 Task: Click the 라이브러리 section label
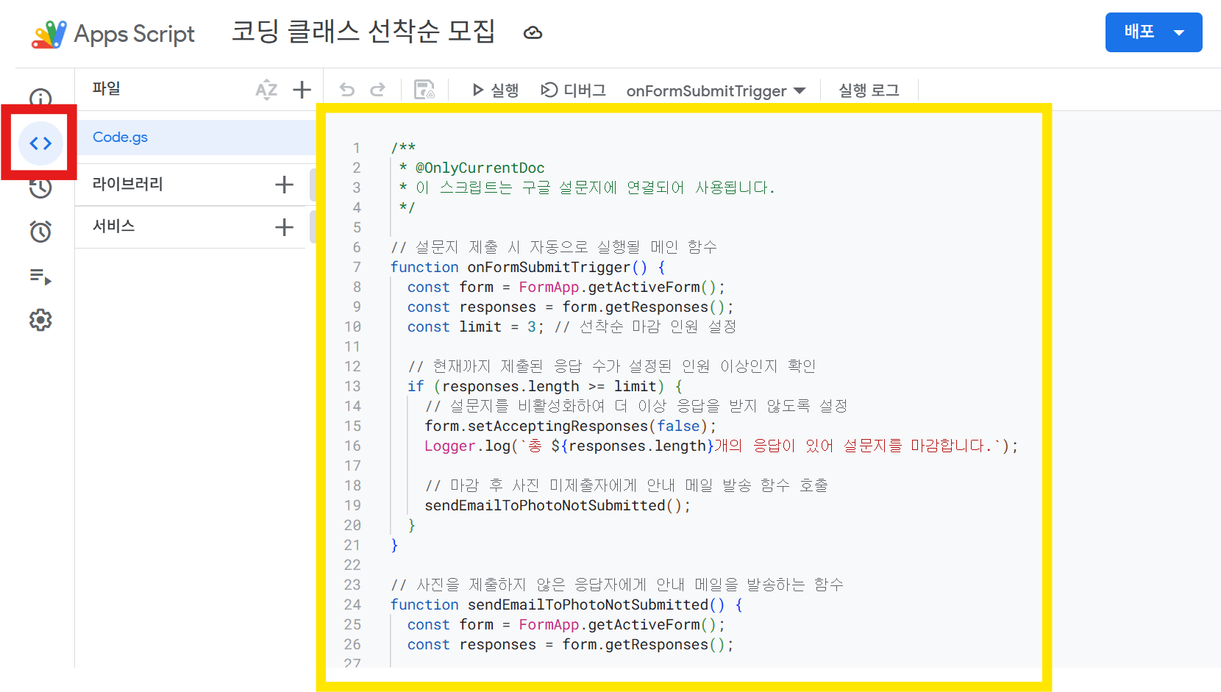(128, 184)
